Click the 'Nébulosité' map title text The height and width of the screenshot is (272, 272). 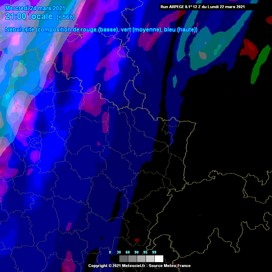point(20,30)
